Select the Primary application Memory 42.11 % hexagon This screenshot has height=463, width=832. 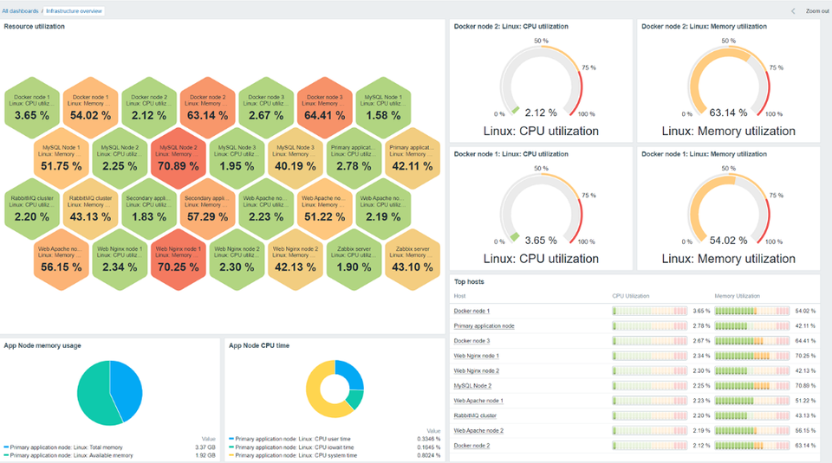point(413,158)
